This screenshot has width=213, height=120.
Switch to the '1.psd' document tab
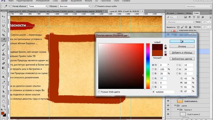(x=125, y=11)
